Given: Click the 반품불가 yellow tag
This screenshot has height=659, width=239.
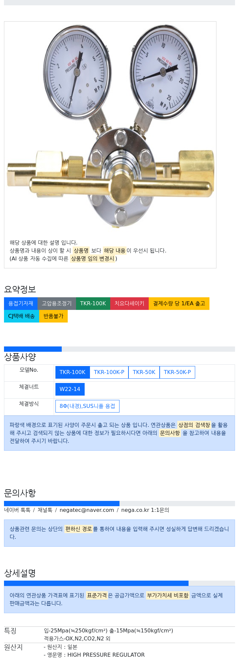Looking at the screenshot, I should pos(53,316).
